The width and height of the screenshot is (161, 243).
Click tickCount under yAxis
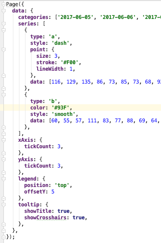click(x=38, y=166)
